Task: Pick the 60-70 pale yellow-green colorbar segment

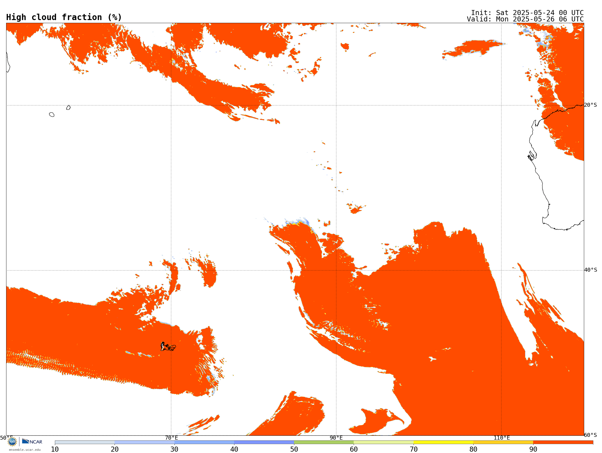Action: point(383,442)
